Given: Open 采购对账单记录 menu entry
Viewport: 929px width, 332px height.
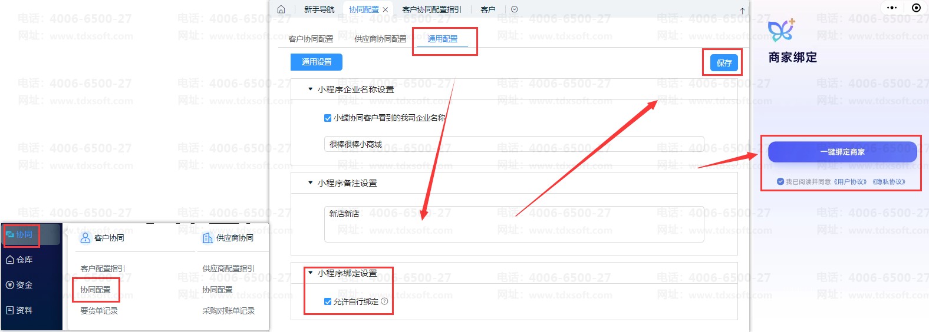Looking at the screenshot, I should coord(229,311).
